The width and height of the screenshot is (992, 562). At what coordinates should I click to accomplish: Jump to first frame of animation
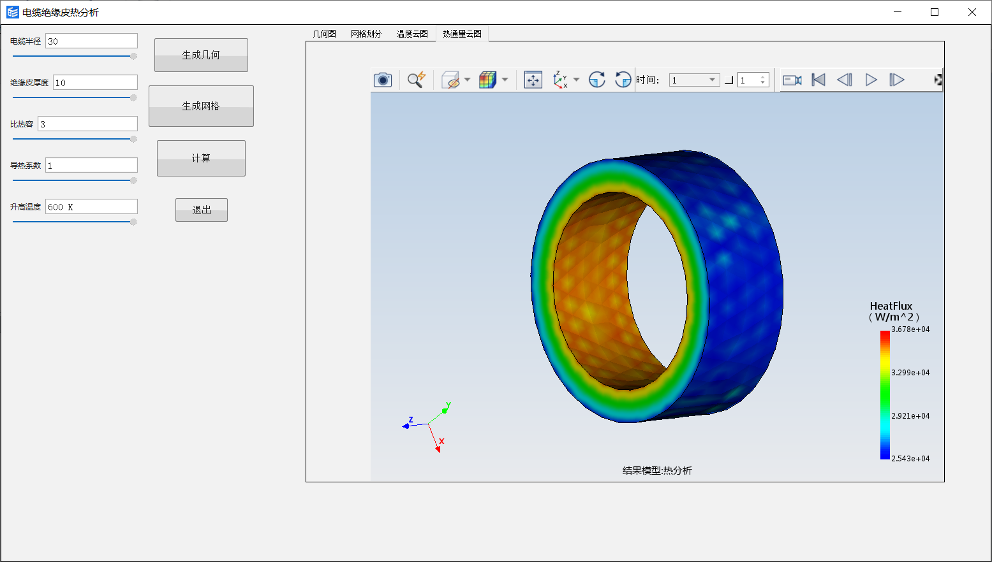[818, 80]
